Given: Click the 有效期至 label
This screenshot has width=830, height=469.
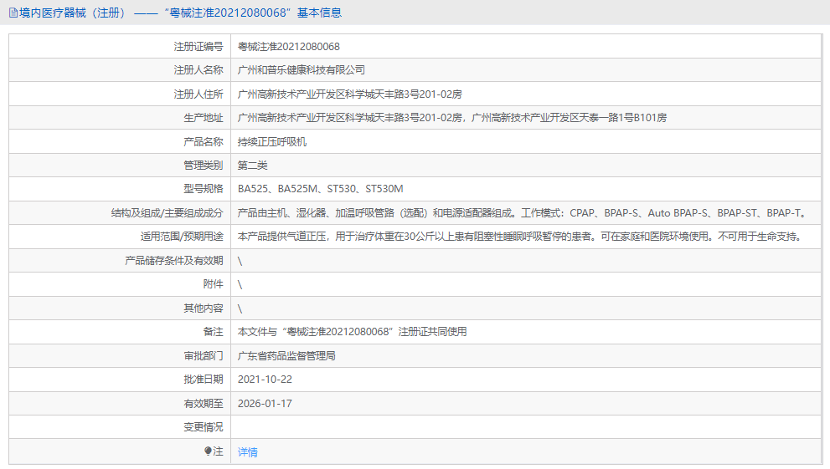Looking at the screenshot, I should pos(204,404).
